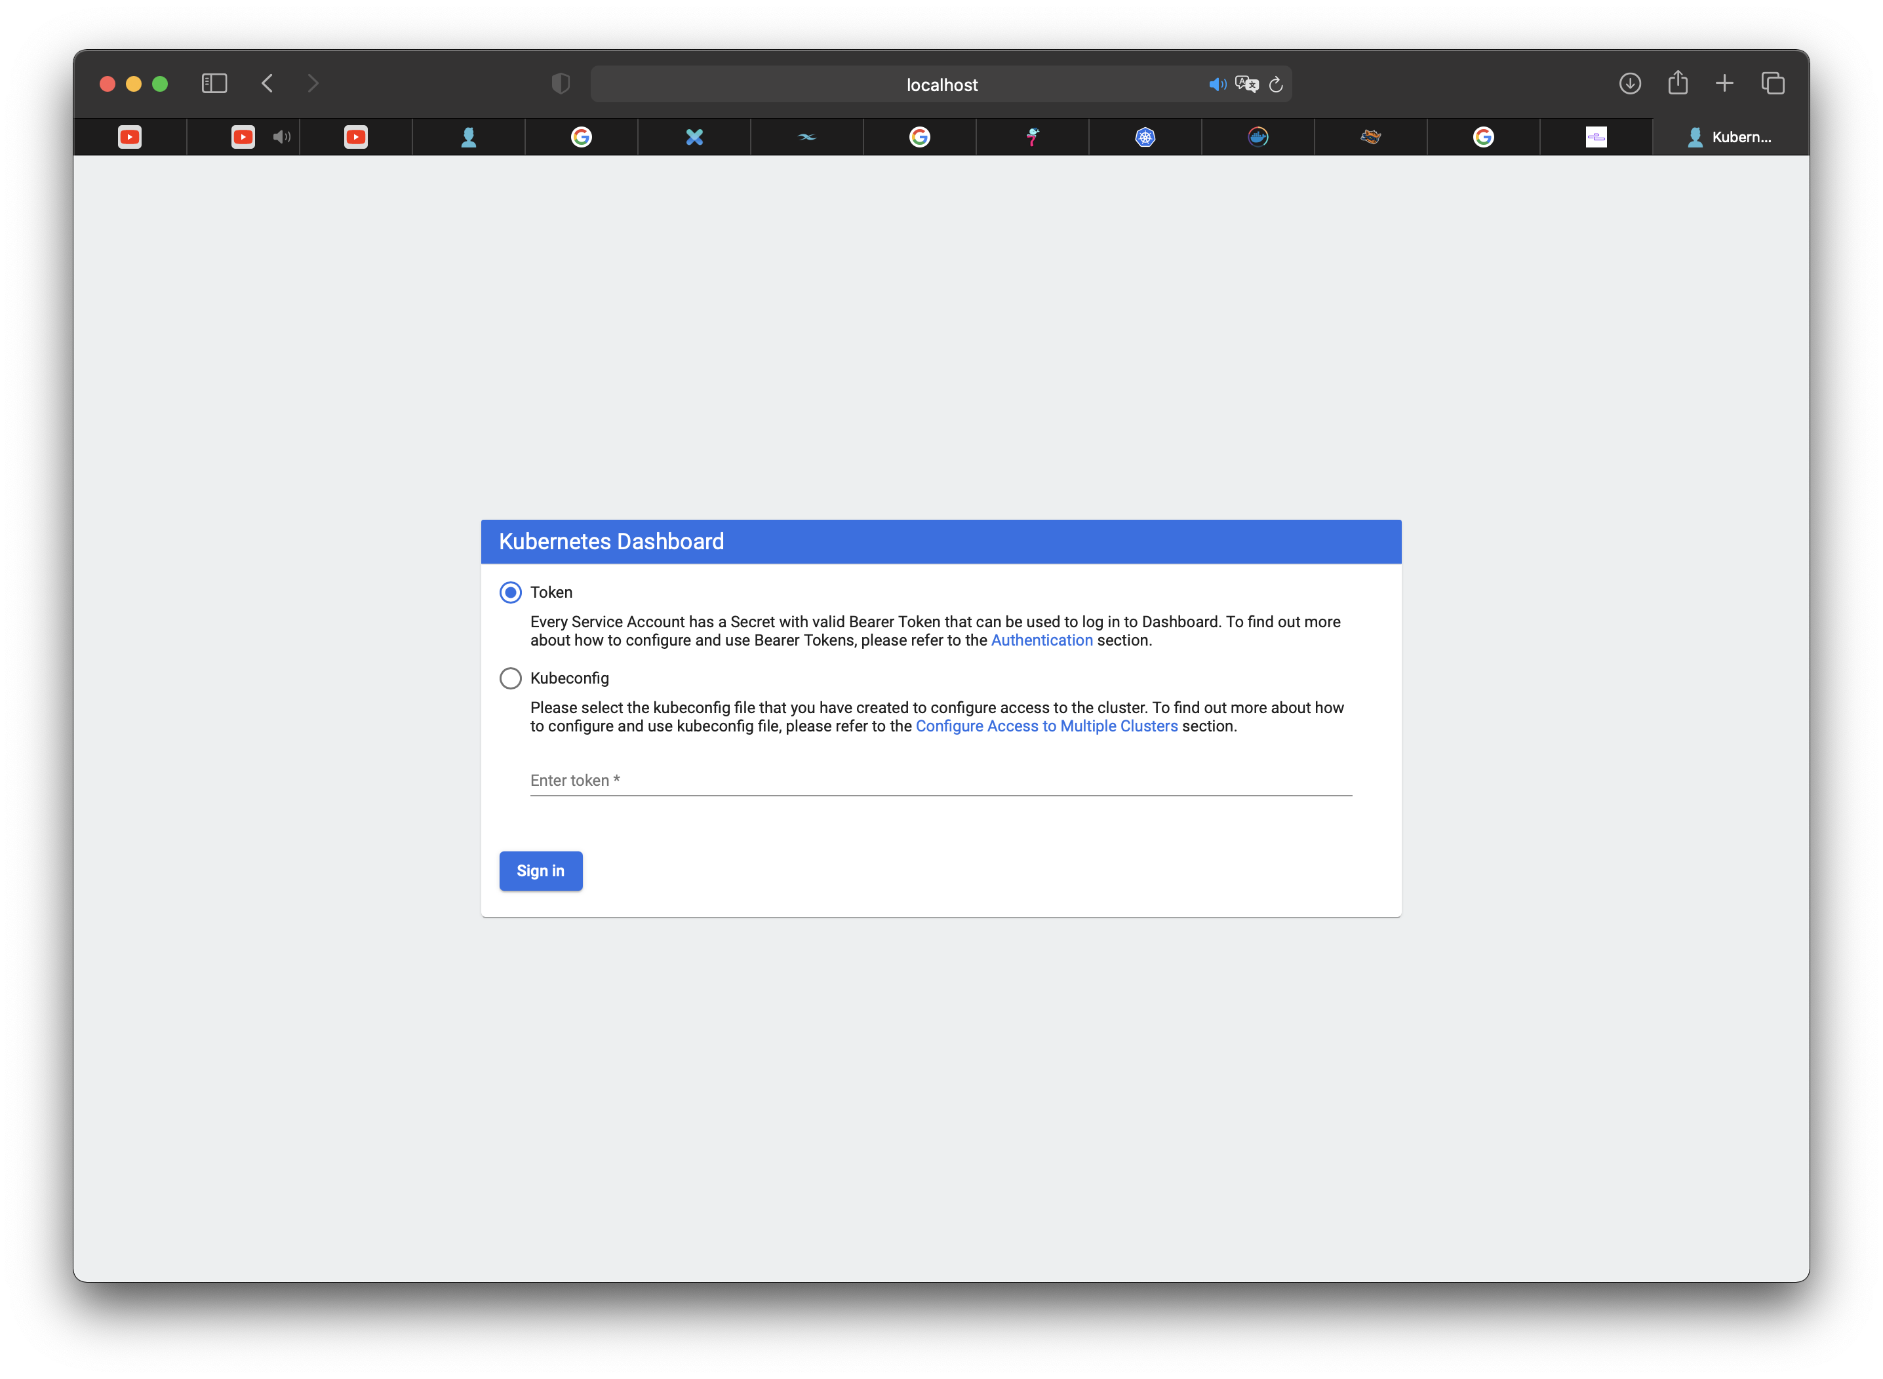This screenshot has height=1379, width=1883.
Task: Switch to the blue X logo tab
Action: (694, 137)
